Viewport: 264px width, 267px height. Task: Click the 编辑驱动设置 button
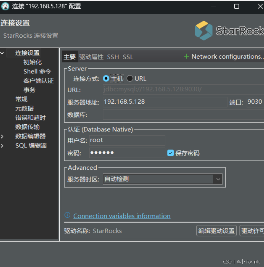216,231
